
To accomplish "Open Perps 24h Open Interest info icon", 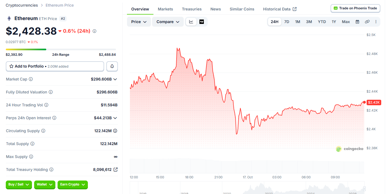I will click(x=54, y=118).
